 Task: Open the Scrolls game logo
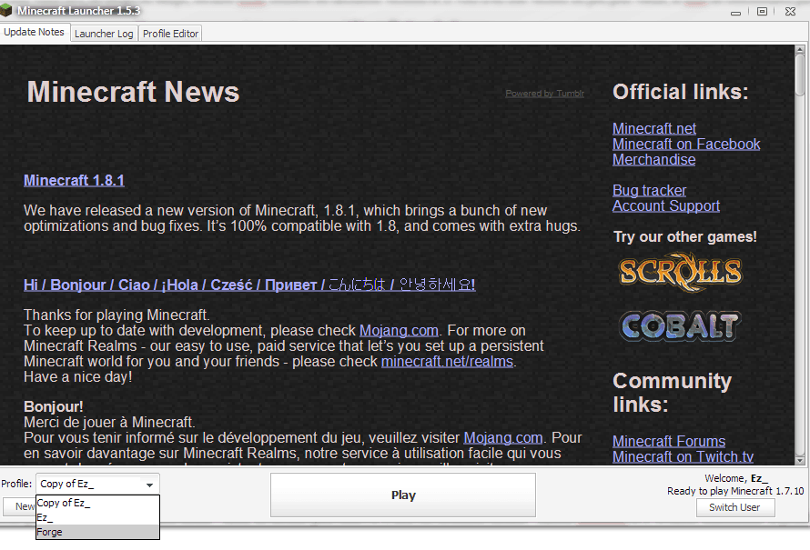681,272
